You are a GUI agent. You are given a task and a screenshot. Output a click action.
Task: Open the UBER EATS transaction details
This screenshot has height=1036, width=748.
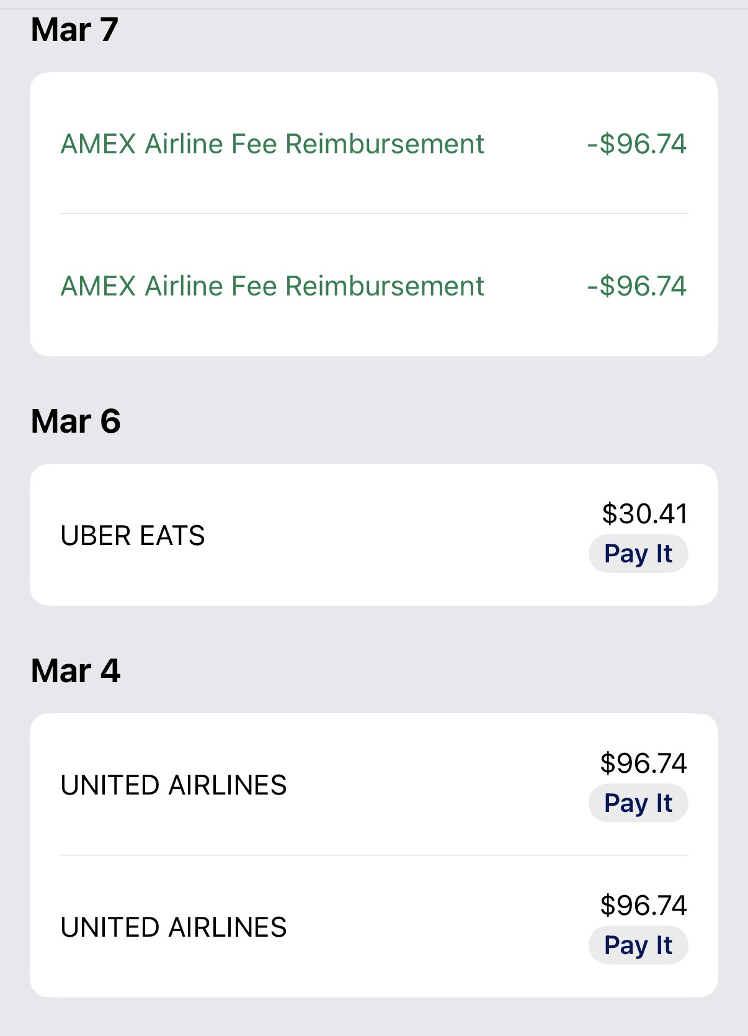pyautogui.click(x=133, y=536)
